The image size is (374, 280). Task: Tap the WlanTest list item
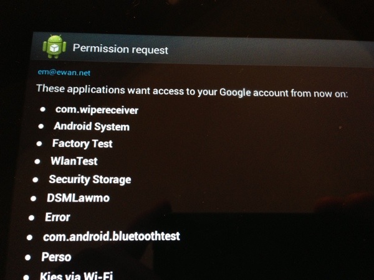[x=74, y=161]
